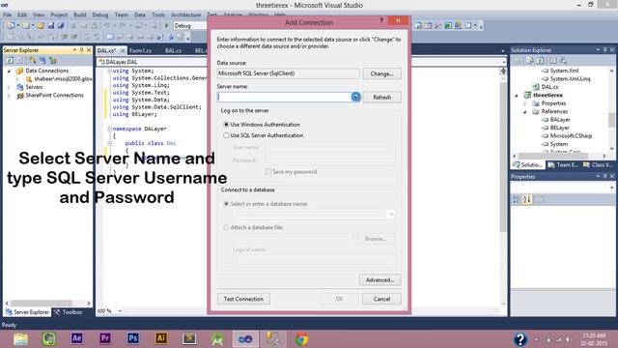Click View Code icon in Solution Explorer
618x348 pixels.
pos(553,60)
